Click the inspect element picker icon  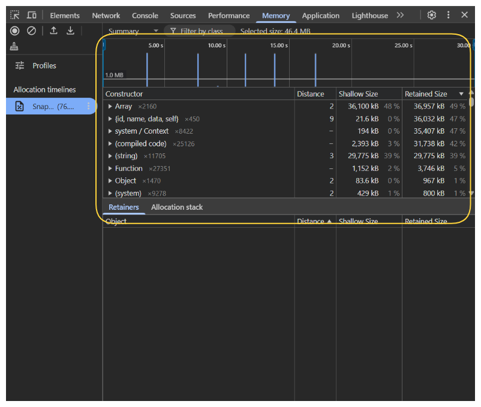point(15,15)
